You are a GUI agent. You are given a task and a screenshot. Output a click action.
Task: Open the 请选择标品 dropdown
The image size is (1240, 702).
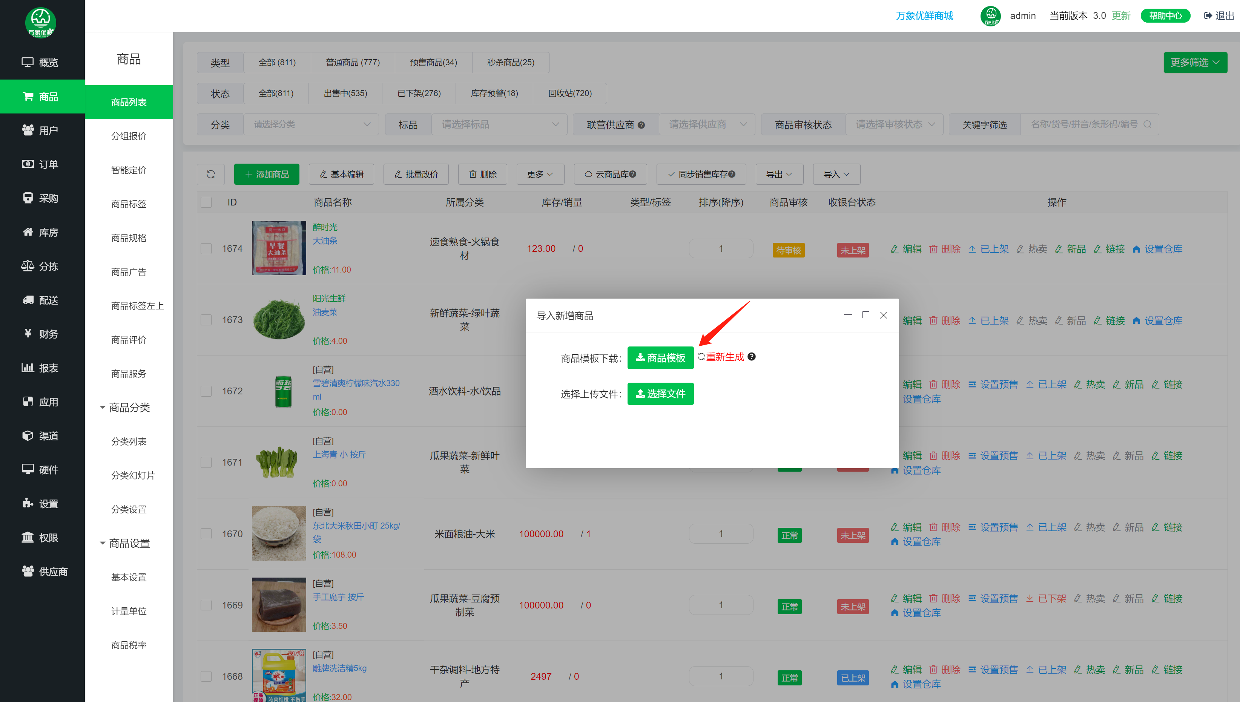499,124
